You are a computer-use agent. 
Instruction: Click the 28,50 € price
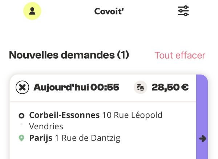[170, 87]
